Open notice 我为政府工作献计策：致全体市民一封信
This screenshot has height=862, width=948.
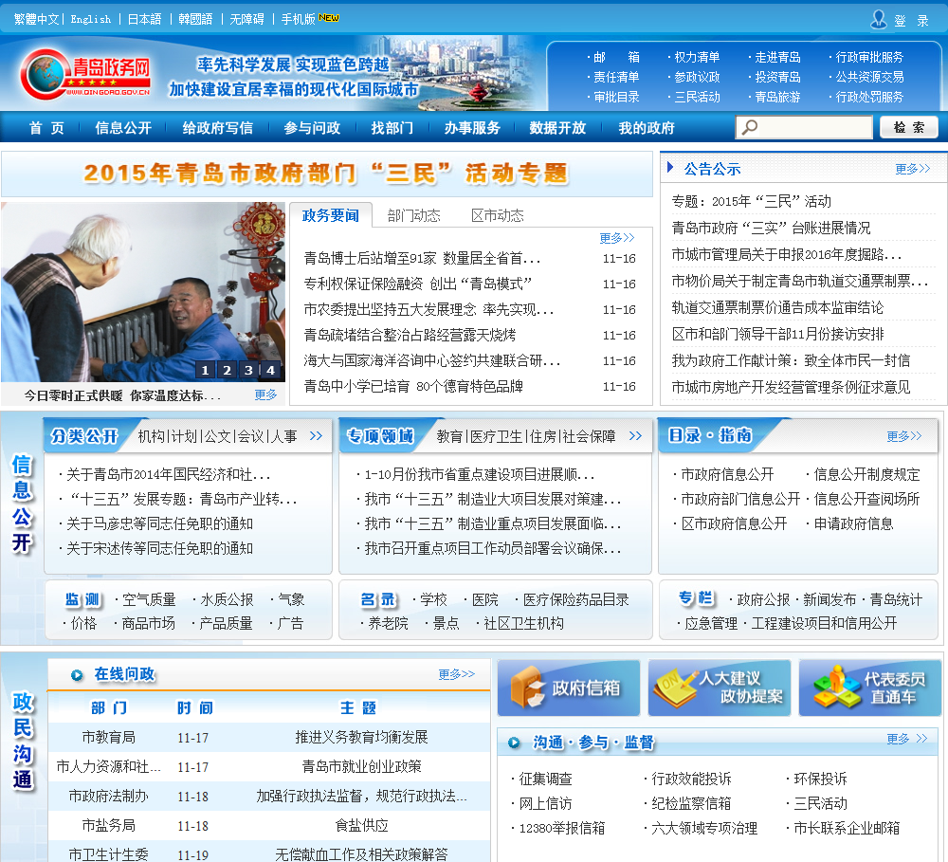791,360
